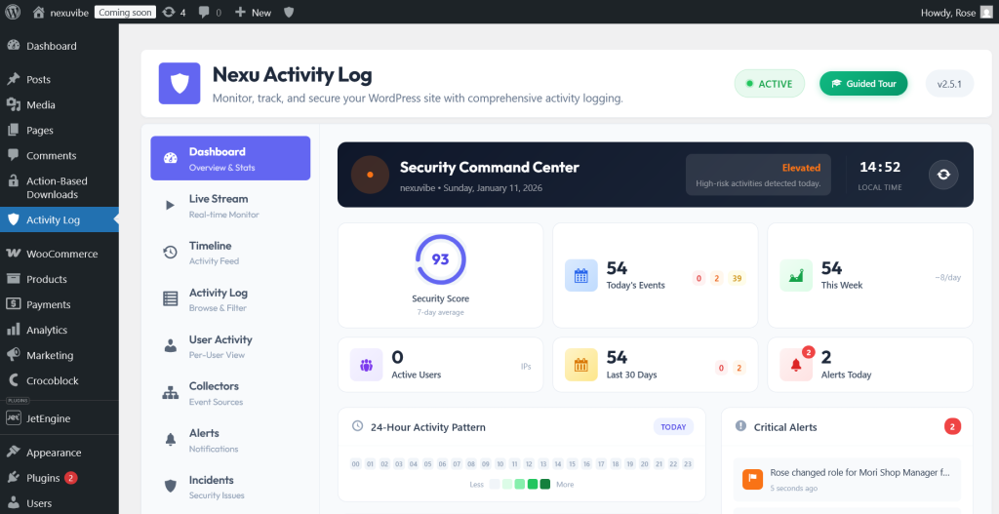The width and height of the screenshot is (999, 514).
Task: Click the Alerts Today bell icon
Action: point(796,365)
